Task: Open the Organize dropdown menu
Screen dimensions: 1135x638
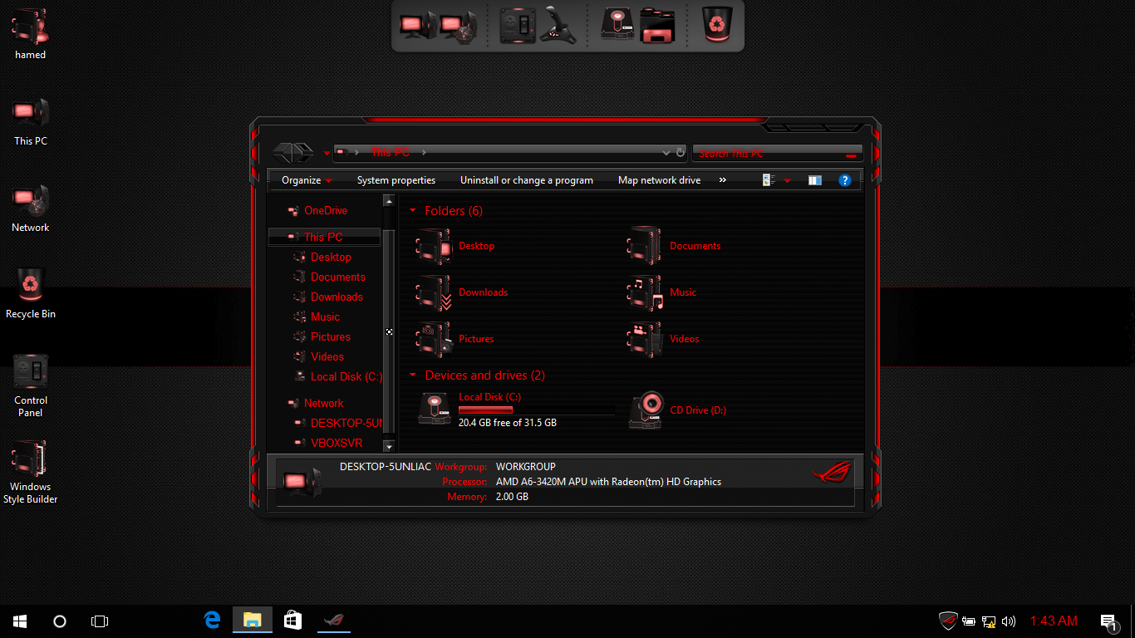Action: point(305,179)
